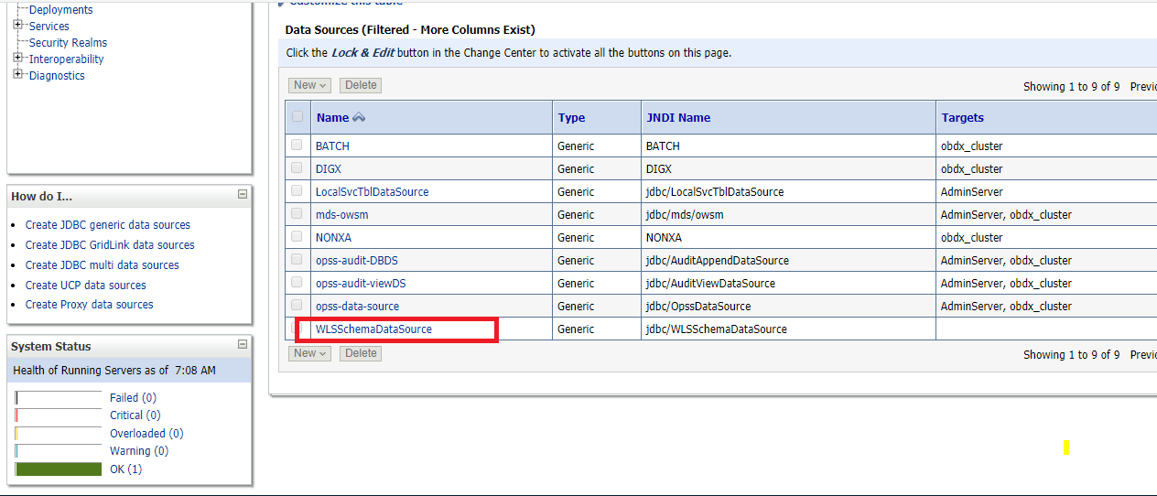The height and width of the screenshot is (496, 1157).
Task: Check the opss-data-source row checkbox
Action: coord(297,305)
